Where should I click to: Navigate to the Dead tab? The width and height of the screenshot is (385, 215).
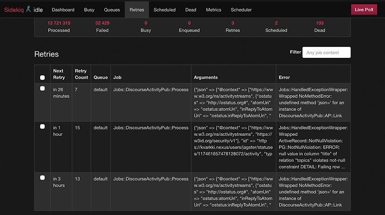coord(191,10)
